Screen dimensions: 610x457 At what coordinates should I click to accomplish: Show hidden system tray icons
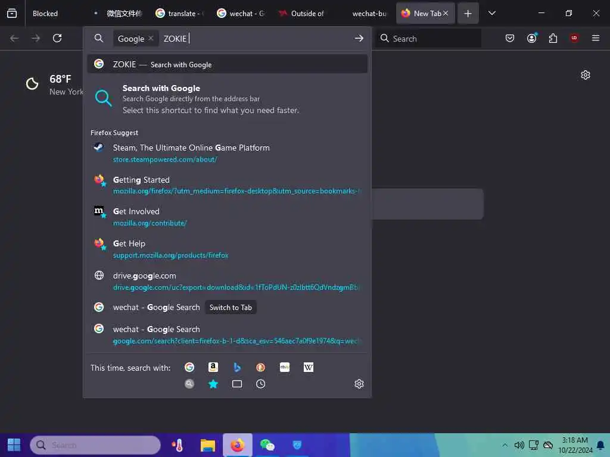click(505, 445)
